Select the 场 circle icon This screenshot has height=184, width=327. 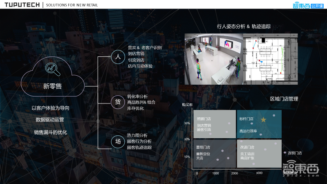(x=117, y=141)
